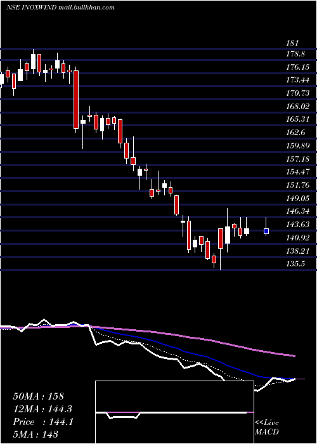Viewport: 317px width, 444px height.
Task: Click the 138.21 price axis label
Action: pyautogui.click(x=297, y=251)
